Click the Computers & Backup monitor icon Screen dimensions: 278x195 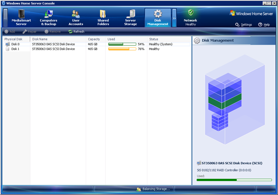point(49,14)
